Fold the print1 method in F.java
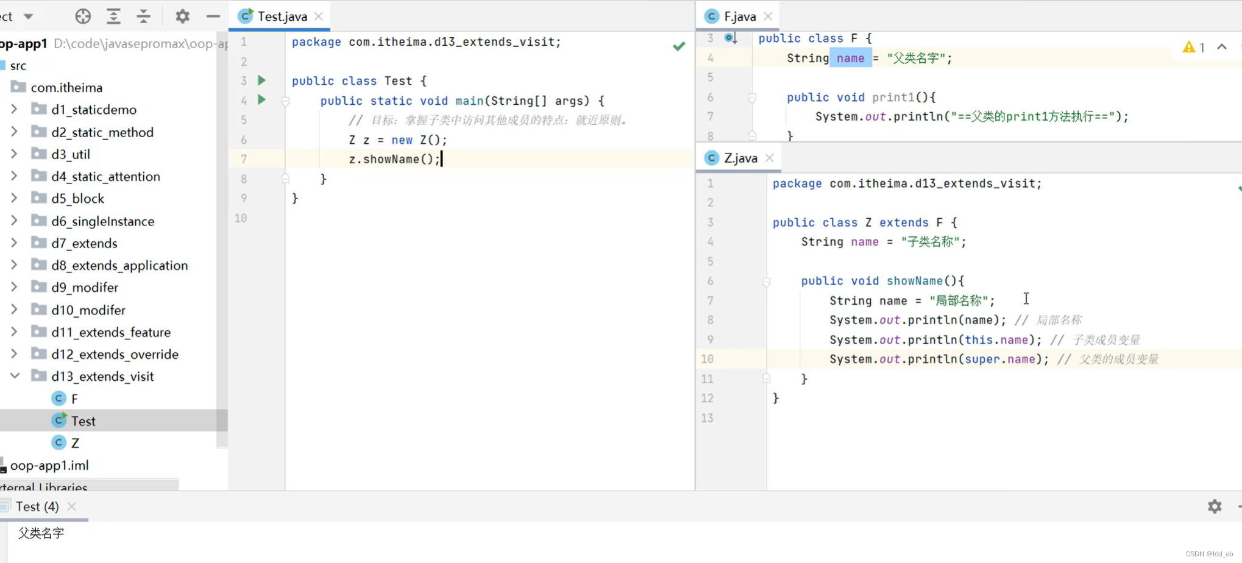 coord(752,97)
